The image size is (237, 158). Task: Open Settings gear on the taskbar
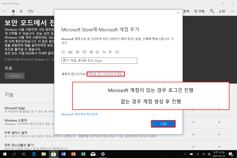coord(103,154)
